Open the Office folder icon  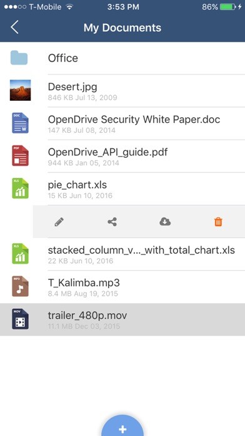19,58
